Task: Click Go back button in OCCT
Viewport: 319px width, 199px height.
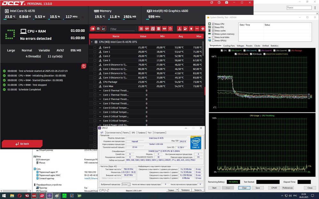Action: [22, 144]
